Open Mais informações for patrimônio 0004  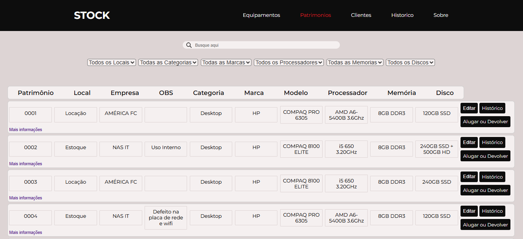pyautogui.click(x=25, y=232)
